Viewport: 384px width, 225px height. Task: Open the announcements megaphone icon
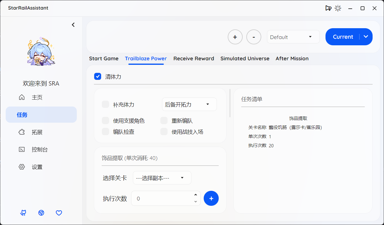328,8
